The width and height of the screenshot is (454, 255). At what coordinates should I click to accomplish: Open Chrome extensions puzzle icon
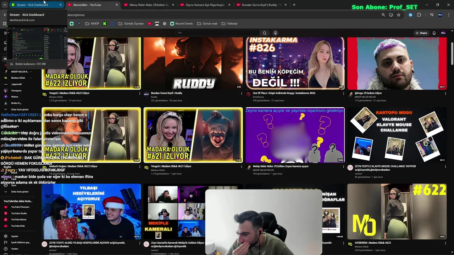[x=419, y=15]
